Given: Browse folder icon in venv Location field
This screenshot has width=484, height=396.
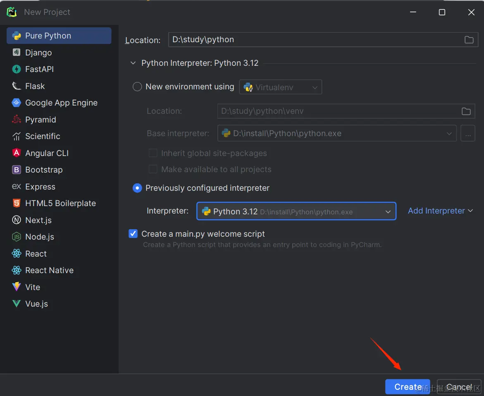Looking at the screenshot, I should (x=466, y=111).
